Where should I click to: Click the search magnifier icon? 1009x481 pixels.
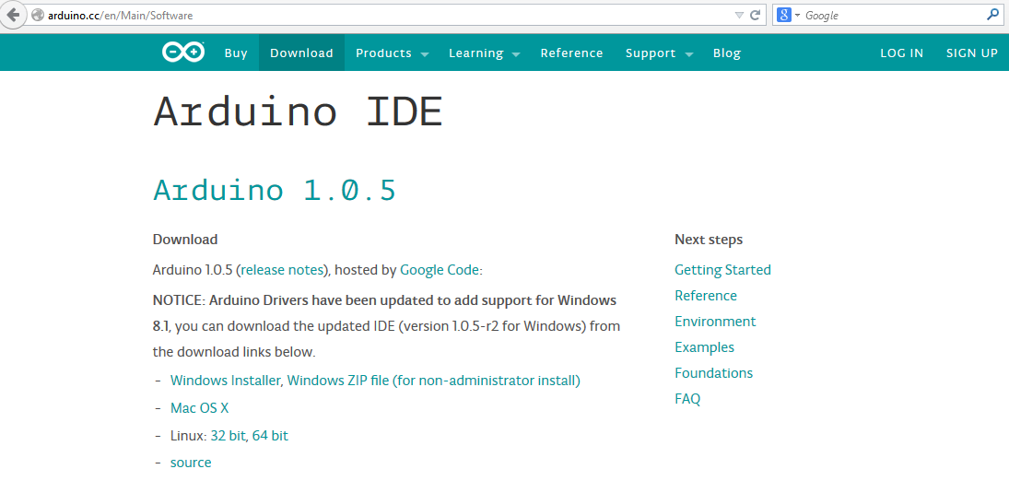click(992, 14)
